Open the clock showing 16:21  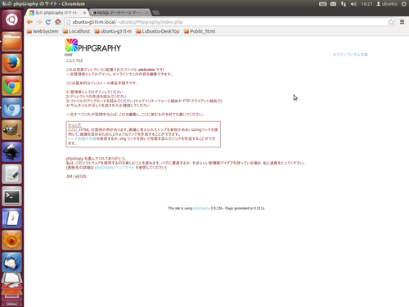[x=366, y=4]
